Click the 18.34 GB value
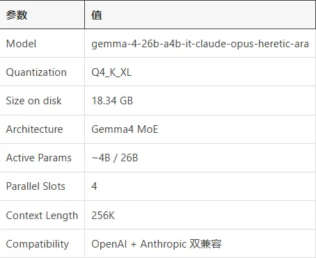316x258 pixels. (112, 101)
